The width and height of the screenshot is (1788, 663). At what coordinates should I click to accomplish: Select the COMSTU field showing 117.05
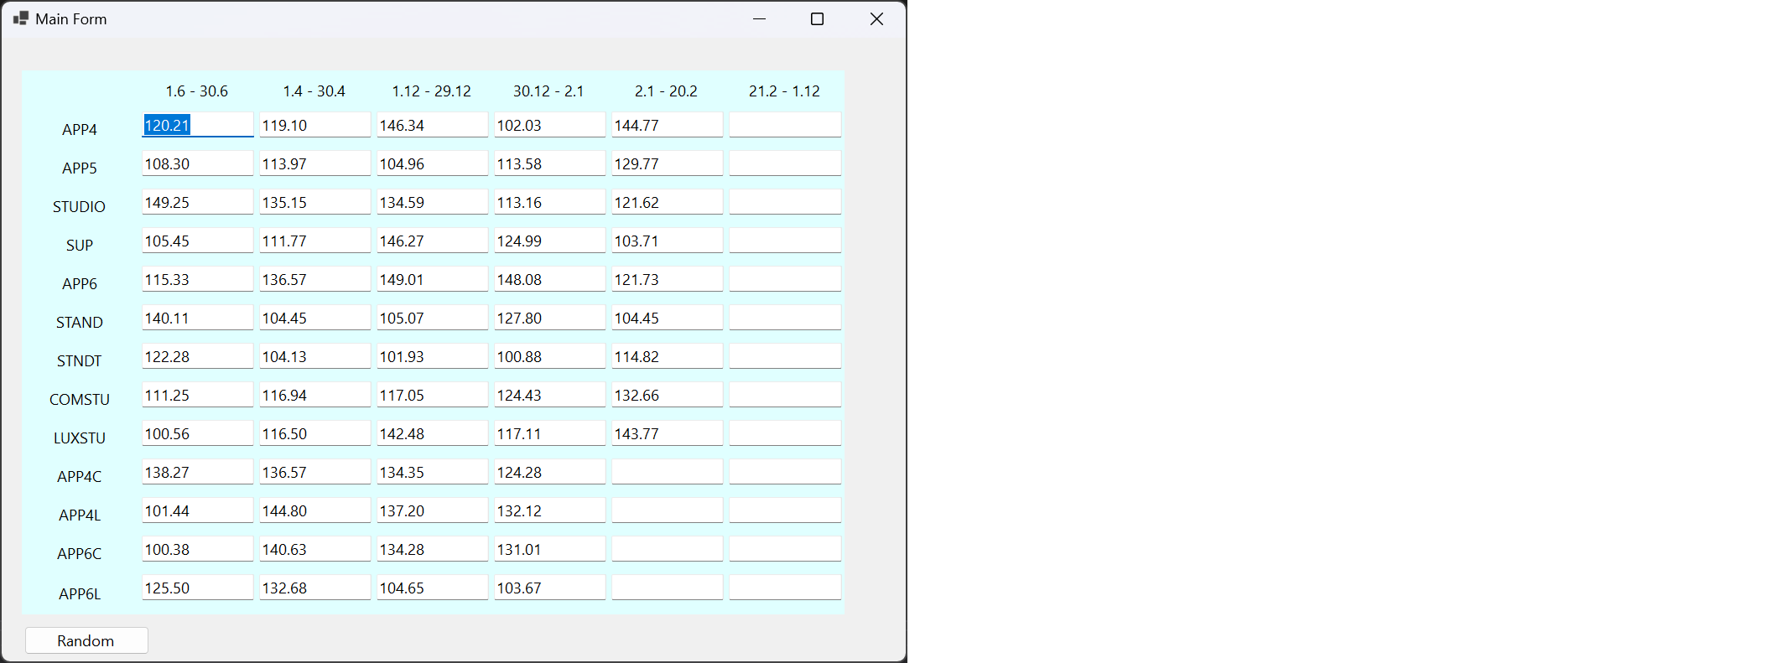433,395
